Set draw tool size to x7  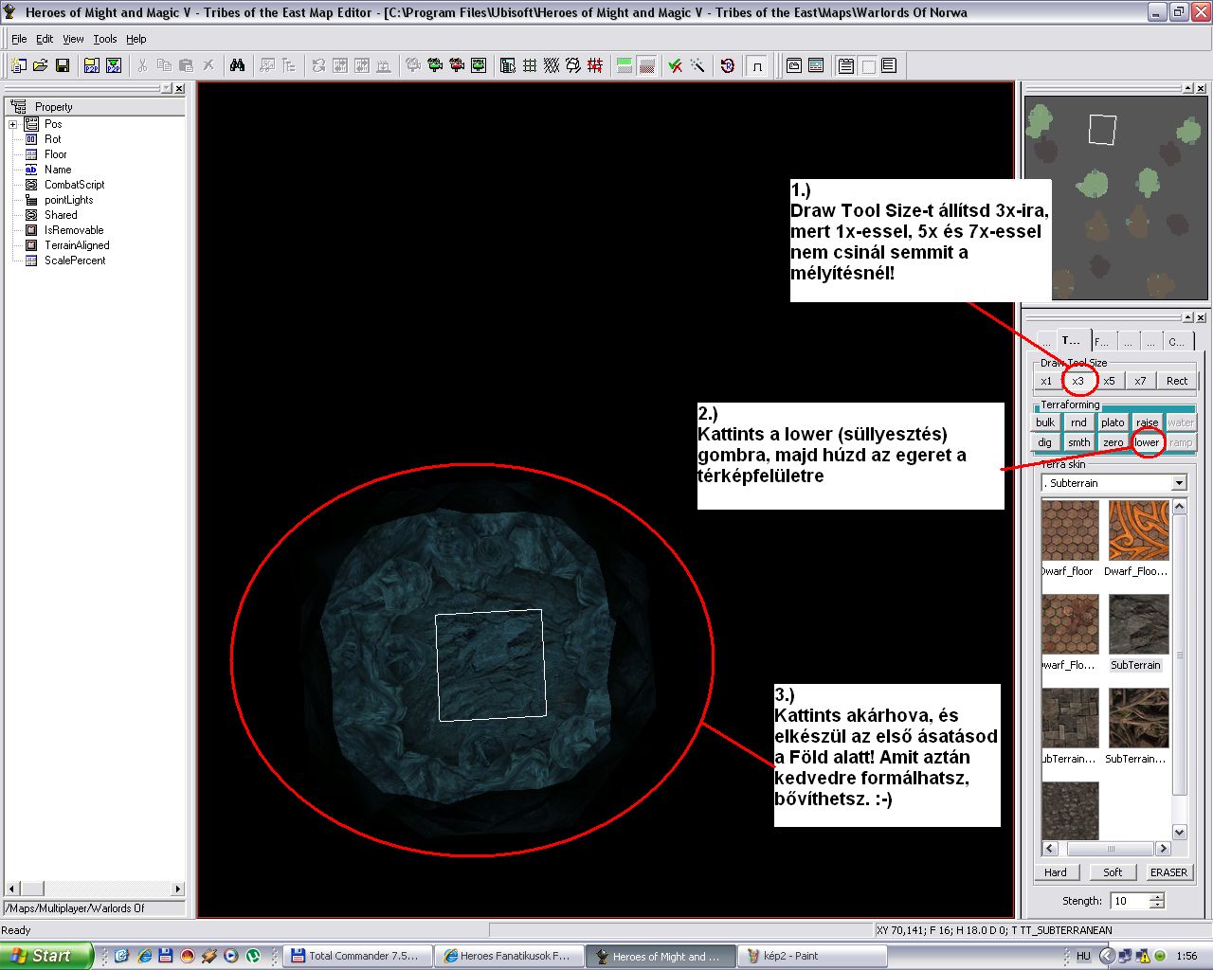click(1140, 381)
